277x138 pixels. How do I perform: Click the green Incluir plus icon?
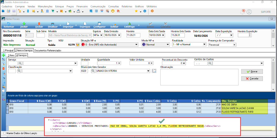(x=24, y=24)
